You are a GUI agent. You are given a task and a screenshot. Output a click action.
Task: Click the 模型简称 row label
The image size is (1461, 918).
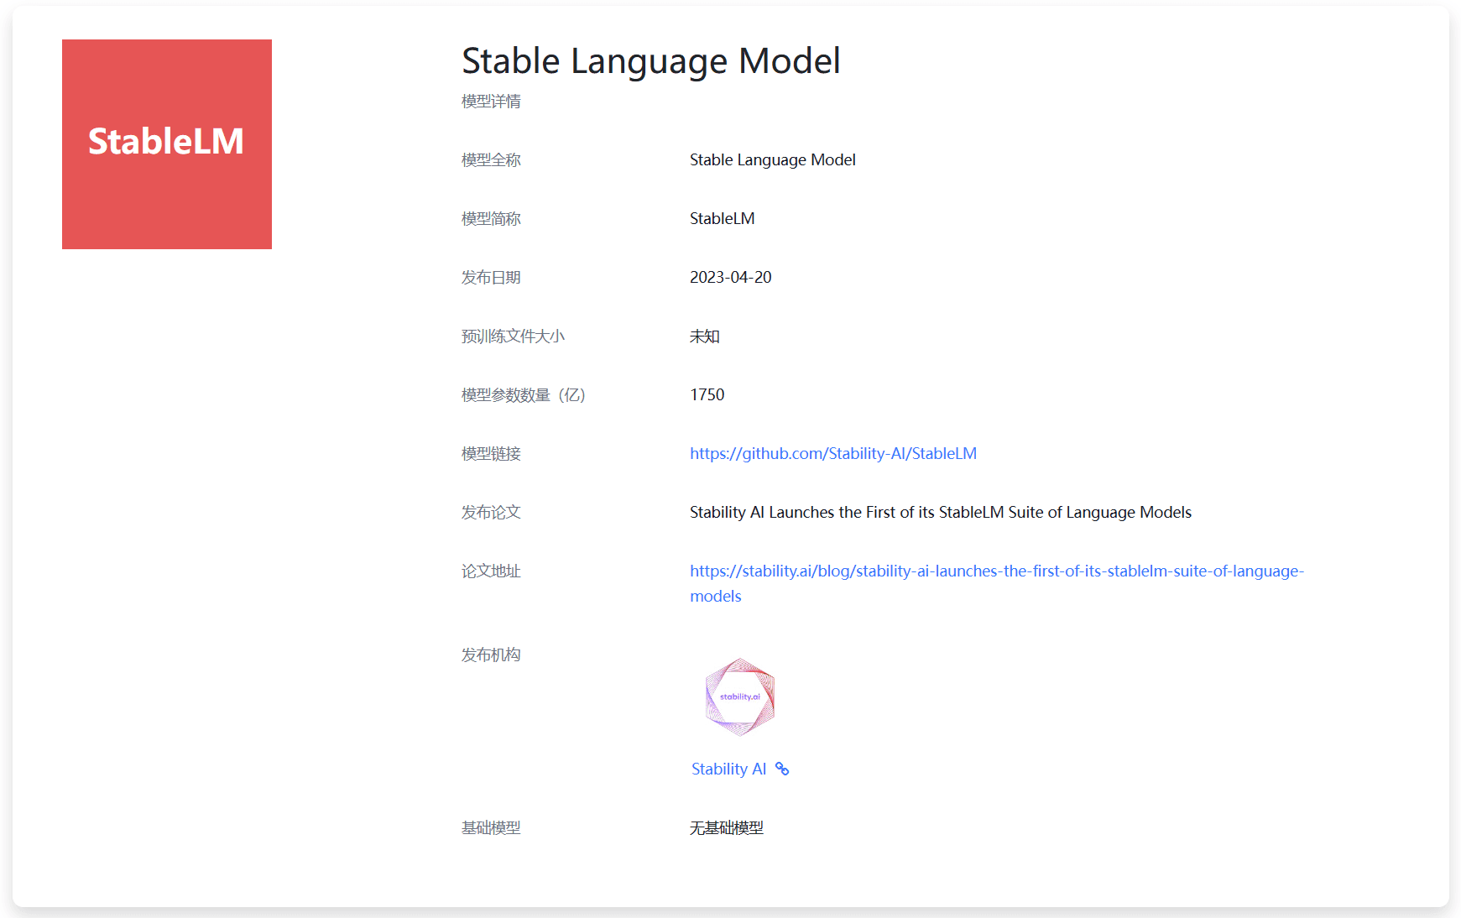coord(490,218)
